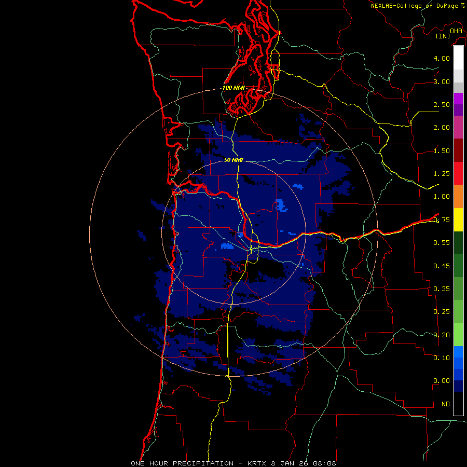Click the 0.10 legend value
This screenshot has height=467, width=467.
click(x=442, y=358)
